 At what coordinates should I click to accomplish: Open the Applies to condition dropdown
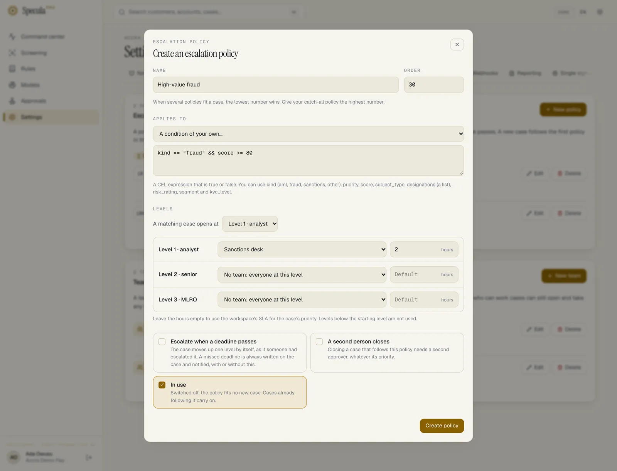coord(308,134)
